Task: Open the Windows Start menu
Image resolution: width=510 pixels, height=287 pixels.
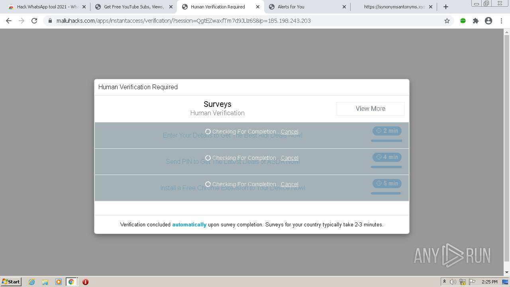Action: [x=11, y=281]
